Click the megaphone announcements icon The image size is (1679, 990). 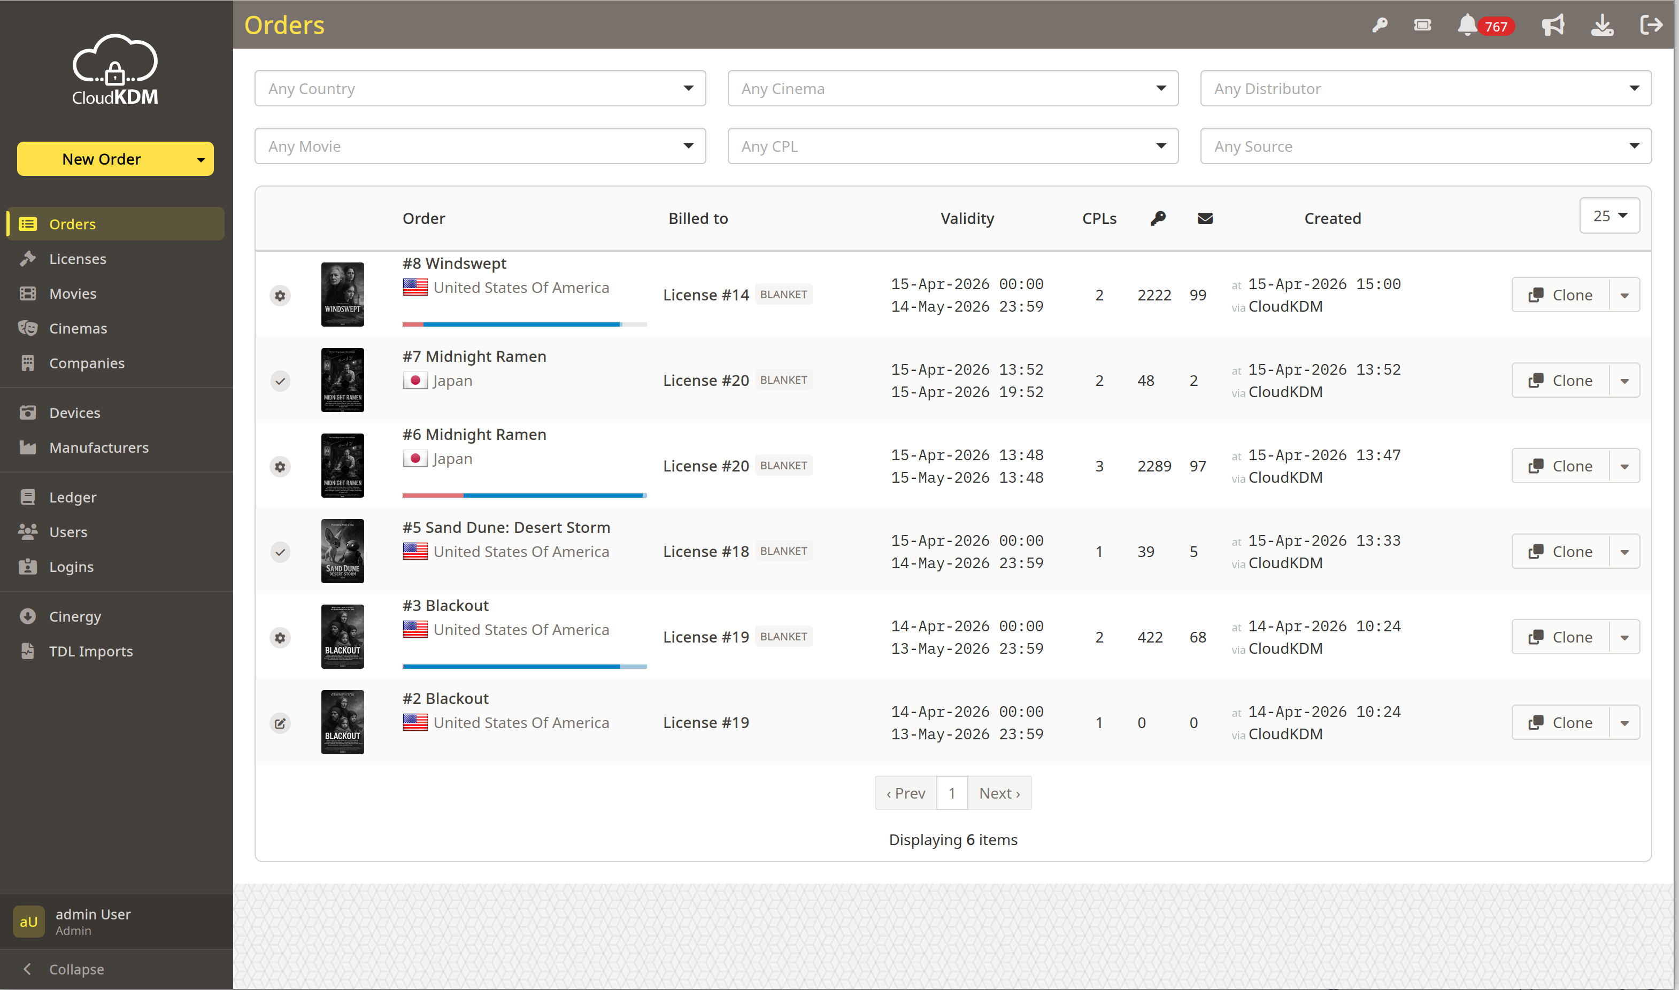tap(1553, 25)
